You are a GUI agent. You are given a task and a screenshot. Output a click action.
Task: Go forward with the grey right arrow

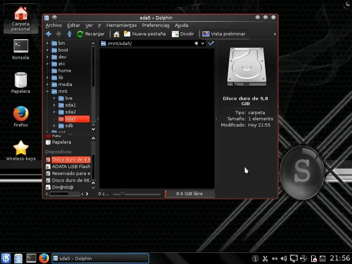click(x=59, y=34)
